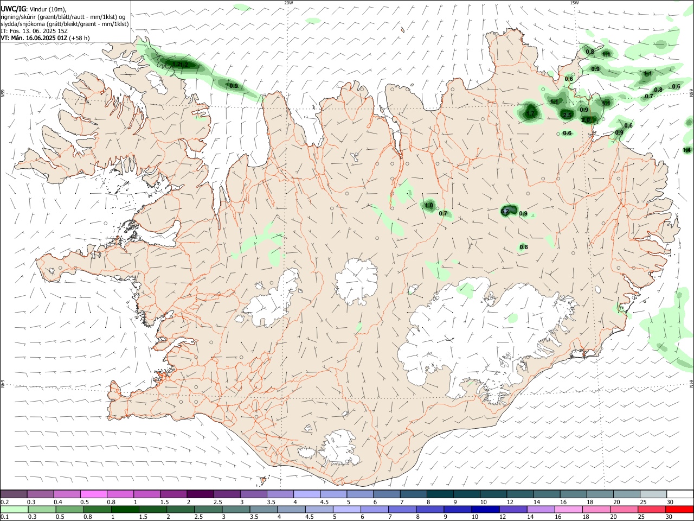This screenshot has width=694, height=521.
Task: Select the 8 dark teal swatch, upper legend row
Action: 439,494
